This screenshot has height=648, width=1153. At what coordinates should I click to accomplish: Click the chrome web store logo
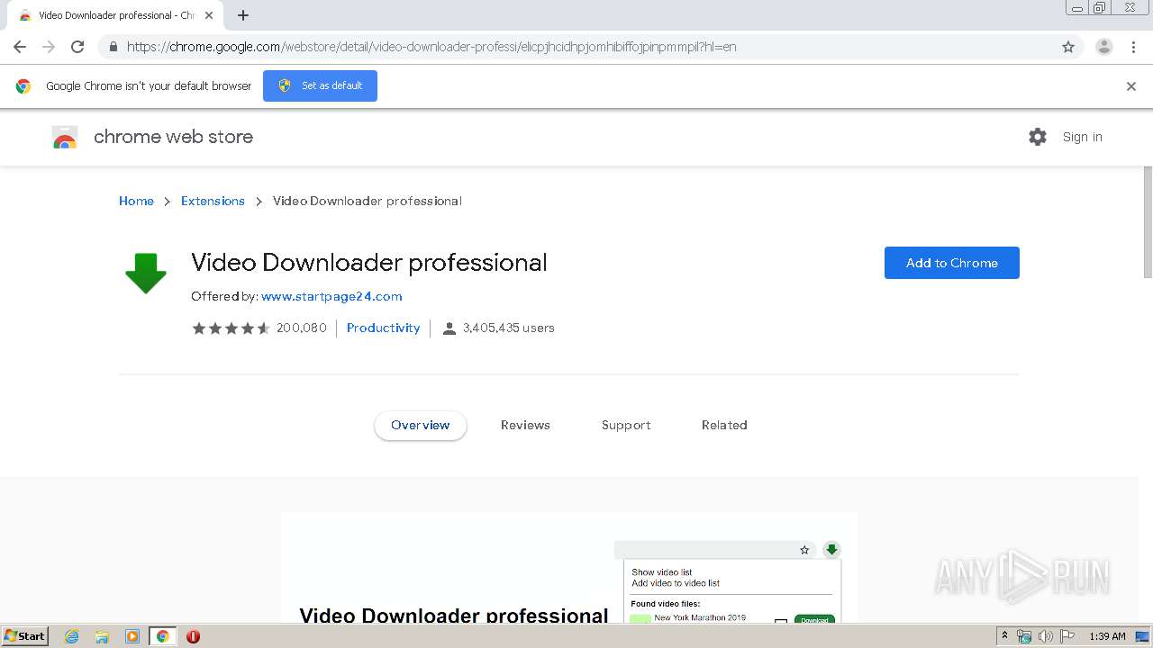pyautogui.click(x=65, y=137)
